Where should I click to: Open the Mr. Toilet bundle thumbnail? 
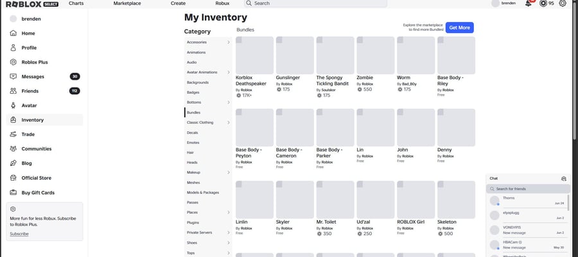point(335,199)
